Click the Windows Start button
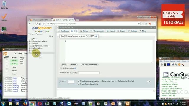 click(x=3, y=104)
